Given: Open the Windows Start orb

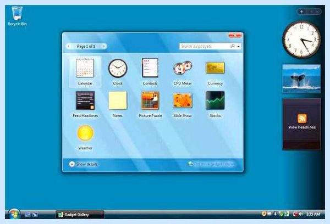Looking at the screenshot, I should click(14, 214).
